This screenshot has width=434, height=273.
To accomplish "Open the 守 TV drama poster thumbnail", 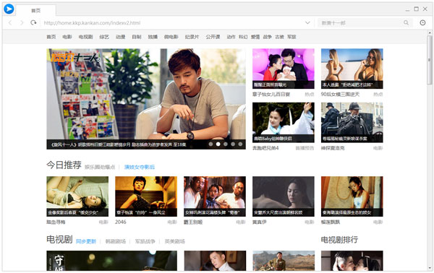I will [111, 261].
